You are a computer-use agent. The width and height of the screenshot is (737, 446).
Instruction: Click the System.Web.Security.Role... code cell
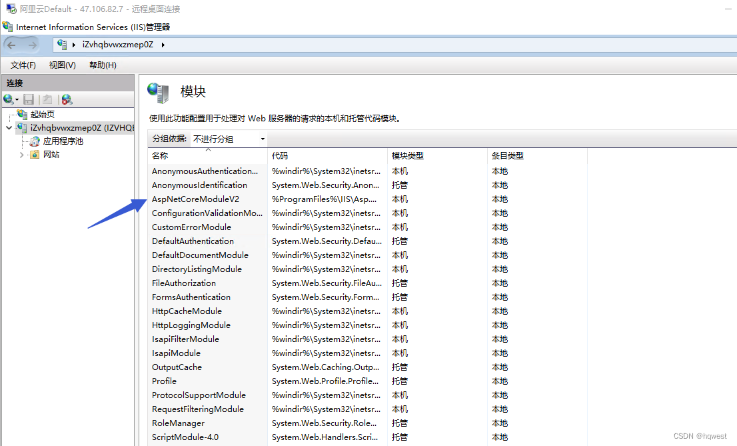(x=325, y=423)
